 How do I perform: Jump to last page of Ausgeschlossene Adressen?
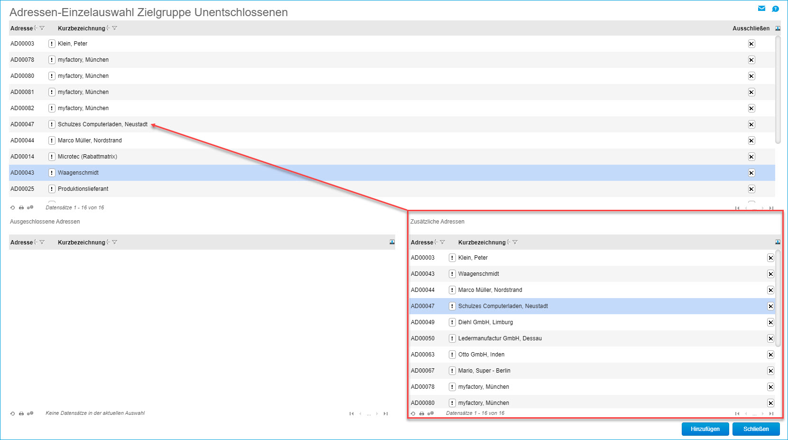386,413
